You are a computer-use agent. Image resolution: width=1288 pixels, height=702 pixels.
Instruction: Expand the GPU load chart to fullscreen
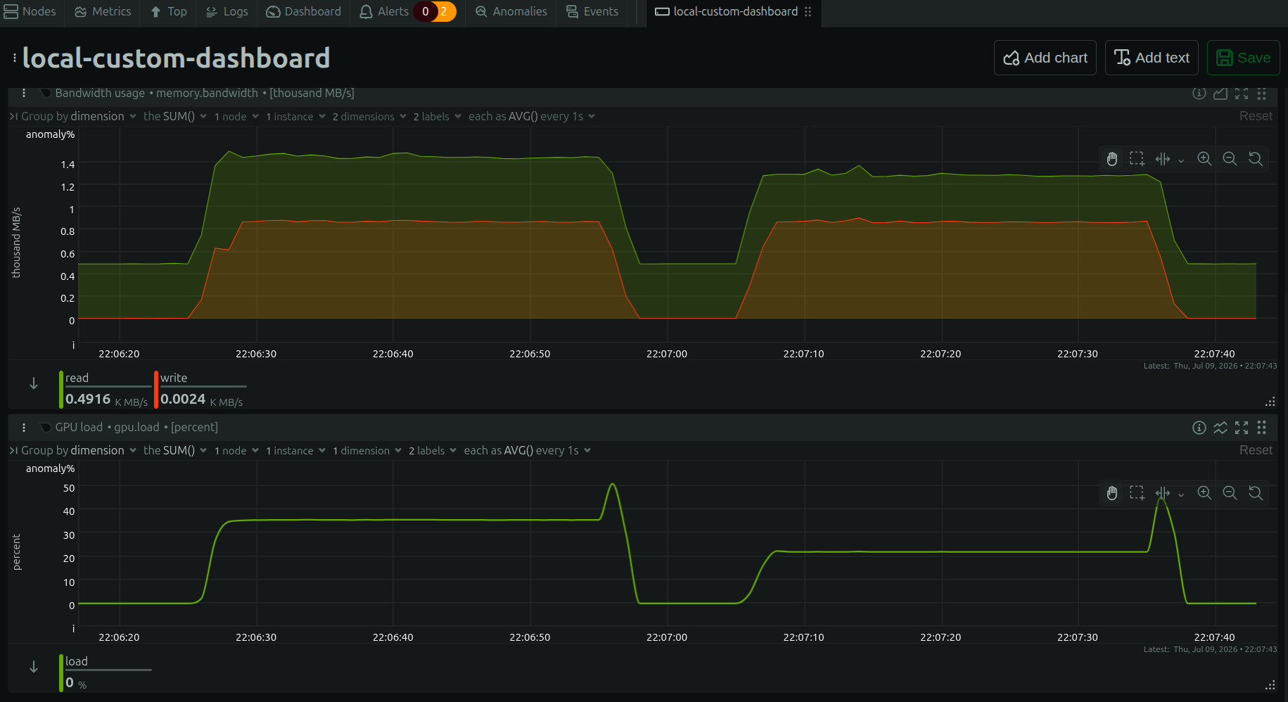1242,428
